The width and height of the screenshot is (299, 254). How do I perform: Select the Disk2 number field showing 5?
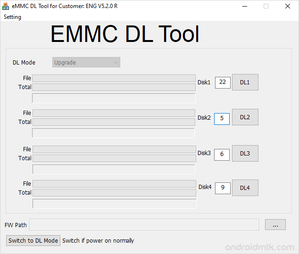pos(222,119)
